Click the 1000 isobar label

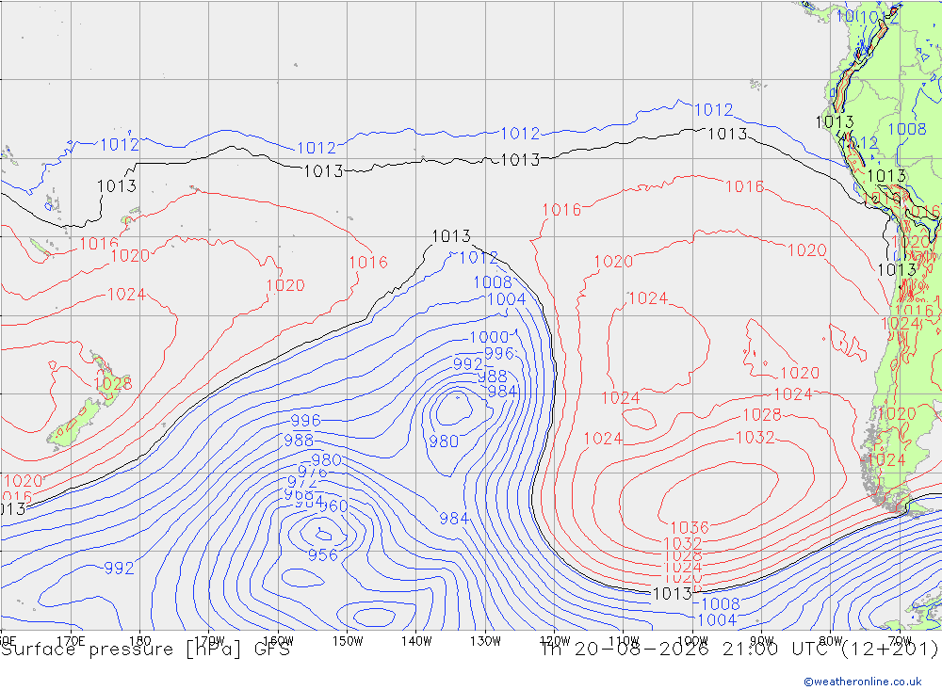tap(489, 338)
